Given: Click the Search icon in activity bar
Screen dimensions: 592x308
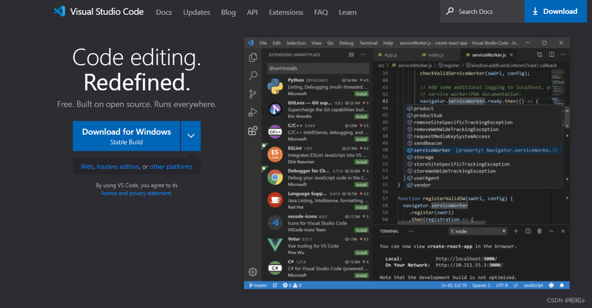Looking at the screenshot, I should (253, 75).
